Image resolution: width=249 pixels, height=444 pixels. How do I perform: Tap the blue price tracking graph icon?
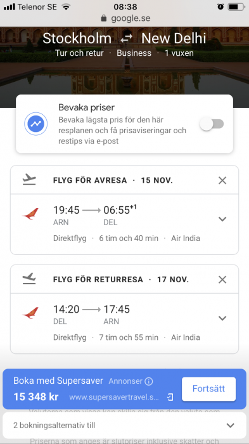pos(35,124)
